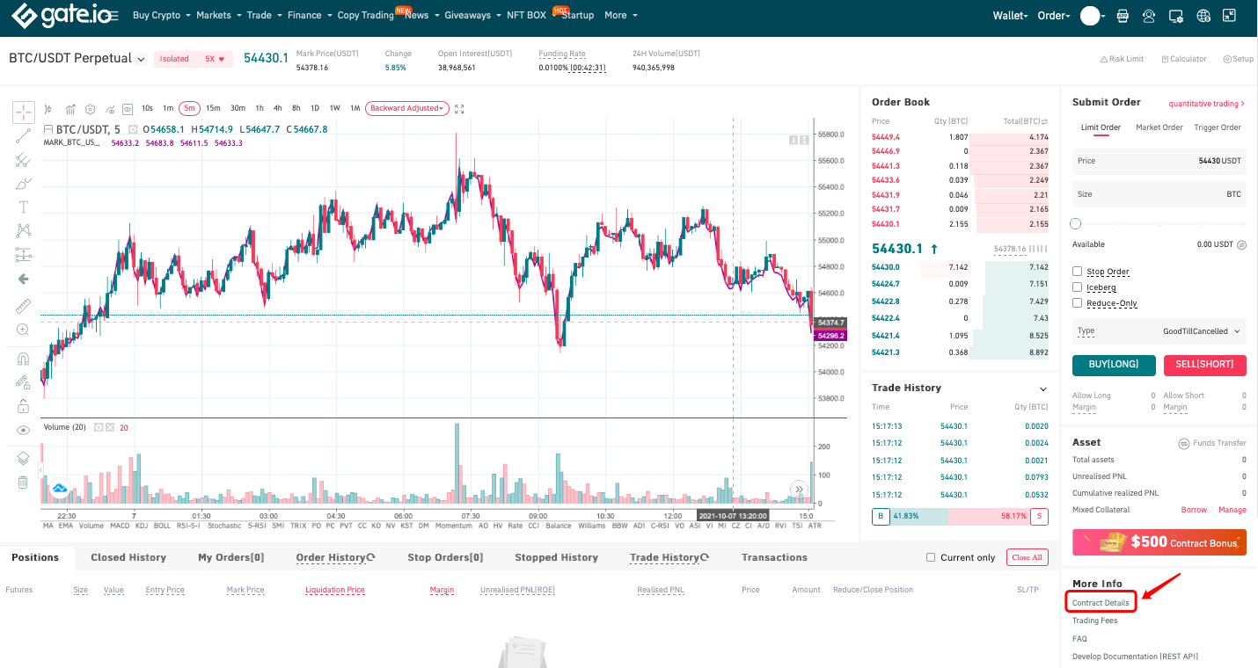Open the Contract Details link
Viewport: 1258px width, 668px height.
pos(1101,603)
